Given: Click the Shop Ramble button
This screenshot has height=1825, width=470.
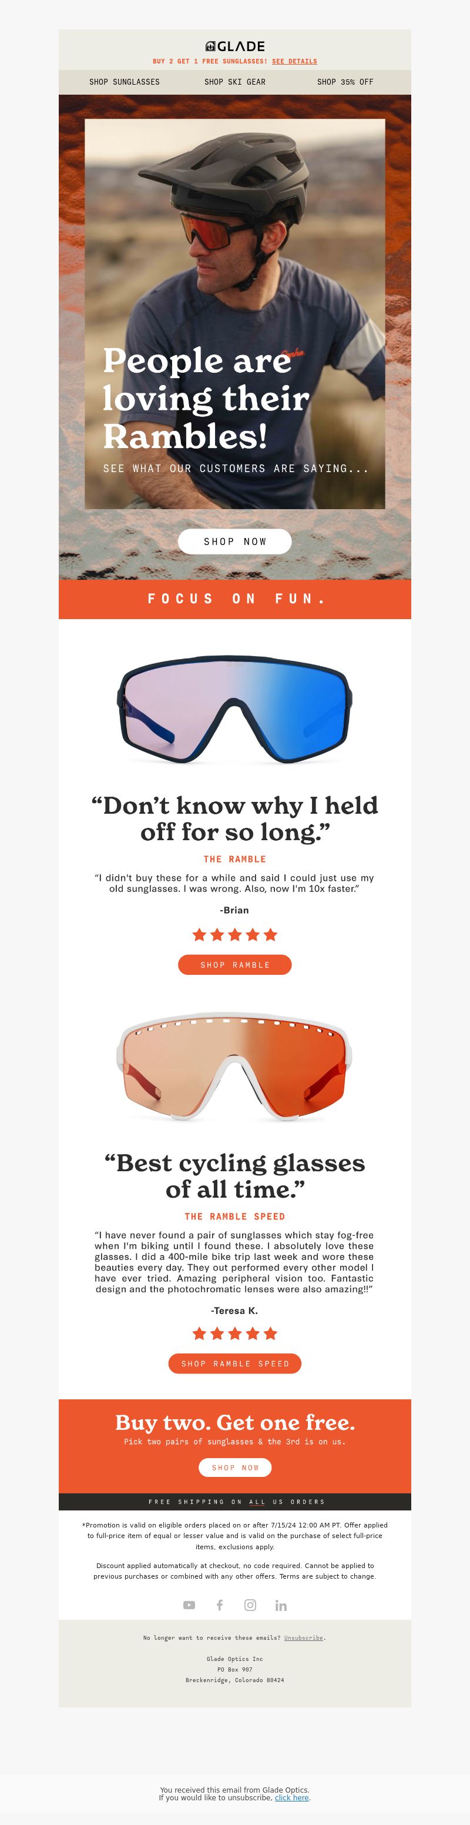Looking at the screenshot, I should click(x=235, y=965).
